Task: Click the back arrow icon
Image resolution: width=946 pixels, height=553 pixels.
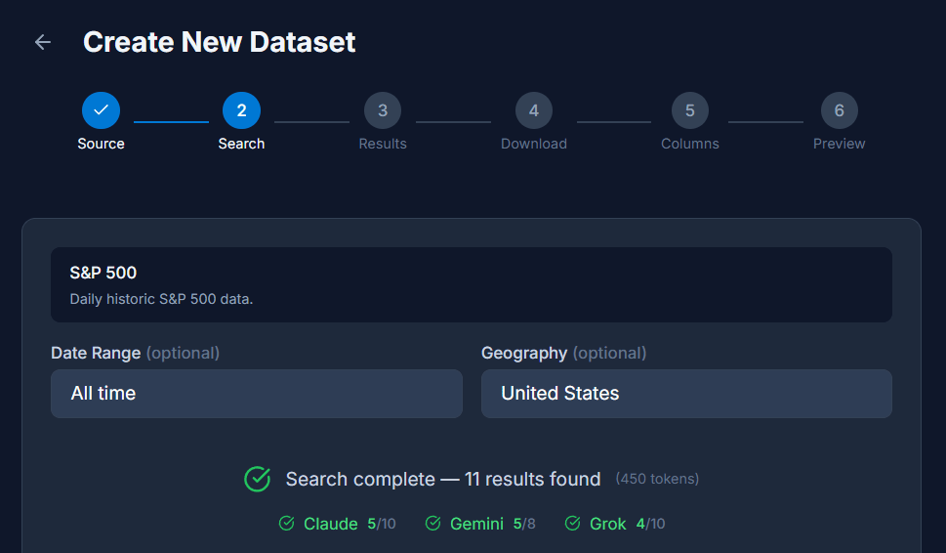Action: [x=43, y=42]
